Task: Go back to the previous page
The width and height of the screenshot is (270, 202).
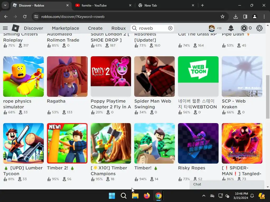Action: coord(6,17)
